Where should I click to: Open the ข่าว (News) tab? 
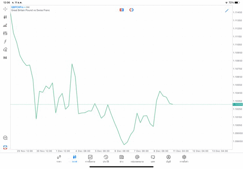[121, 159]
